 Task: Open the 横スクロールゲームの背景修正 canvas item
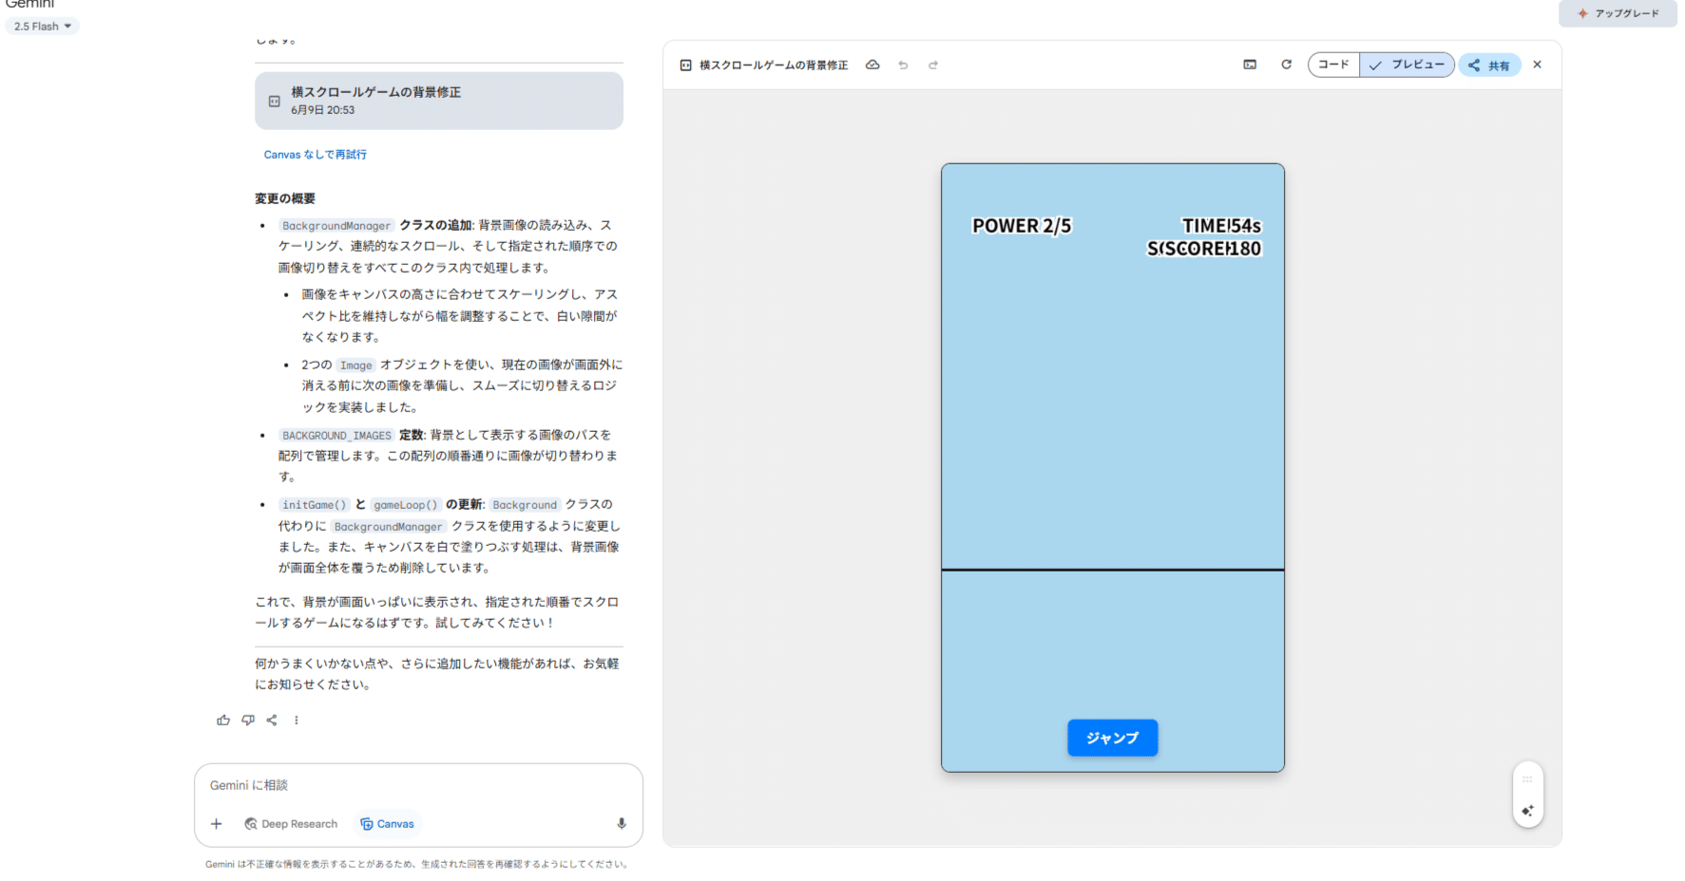[x=438, y=100]
